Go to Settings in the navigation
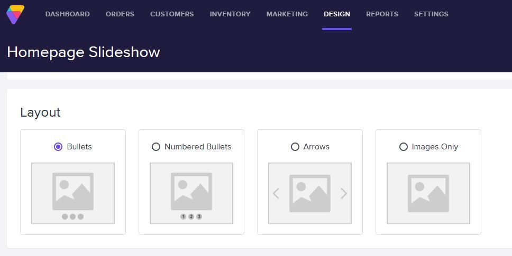This screenshot has height=256, width=512. point(431,14)
